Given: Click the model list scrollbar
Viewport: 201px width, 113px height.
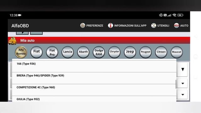Looking at the screenshot, I should tap(176, 84).
